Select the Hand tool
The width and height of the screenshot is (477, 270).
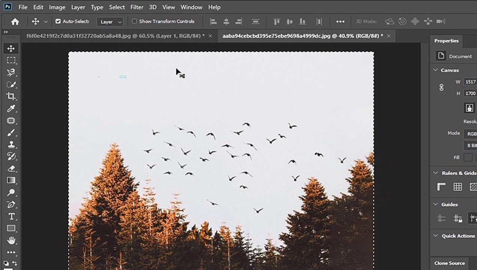coord(11,240)
